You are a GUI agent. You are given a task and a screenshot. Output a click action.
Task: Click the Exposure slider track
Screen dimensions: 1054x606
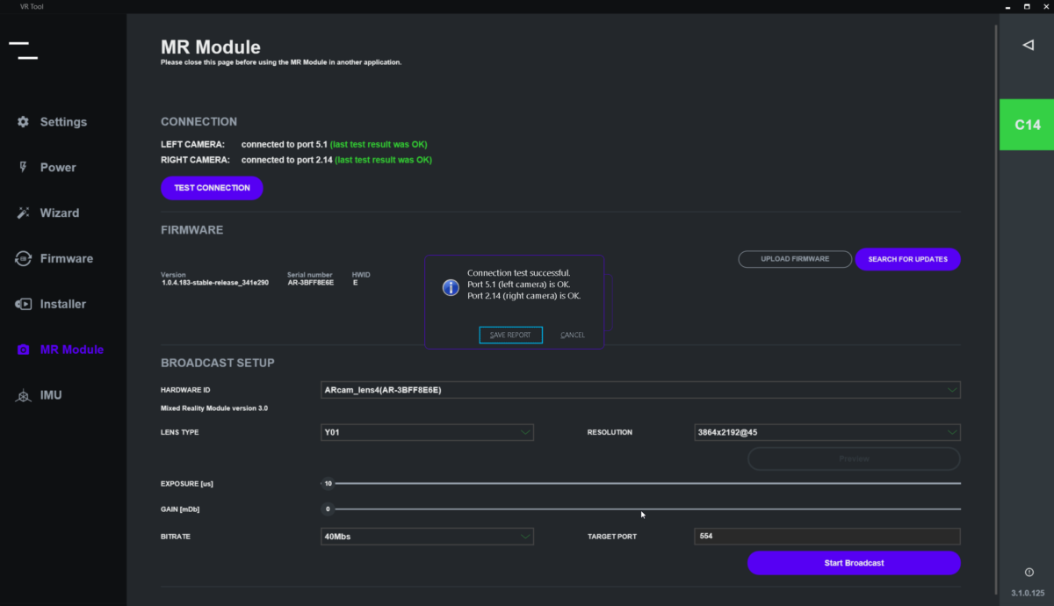point(647,483)
